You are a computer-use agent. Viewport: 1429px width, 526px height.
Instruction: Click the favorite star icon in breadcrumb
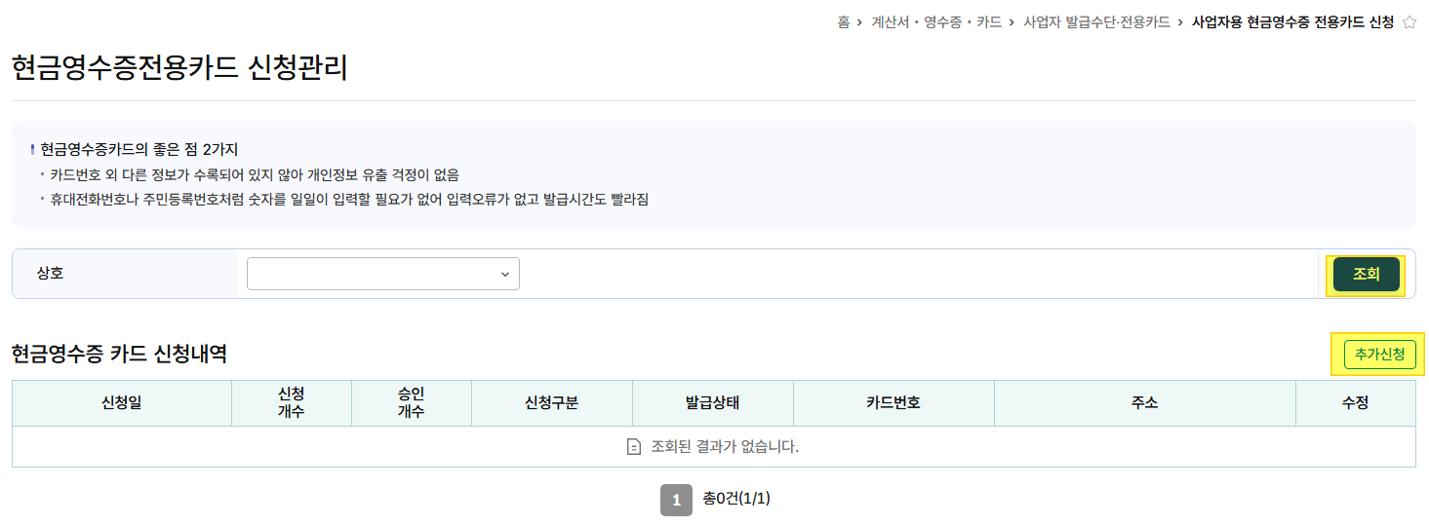click(1409, 21)
